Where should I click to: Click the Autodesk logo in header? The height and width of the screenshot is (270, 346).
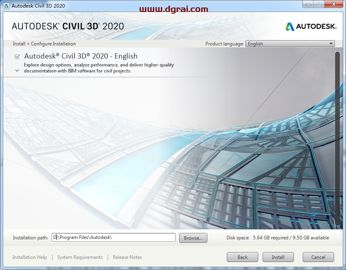click(x=311, y=27)
